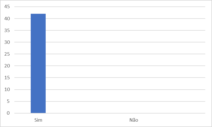Click the "45" value axis label
Image resolution: width=212 pixels, height=127 pixels.
pos(7,7)
